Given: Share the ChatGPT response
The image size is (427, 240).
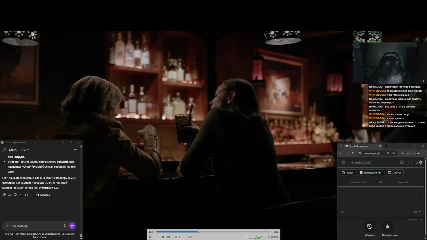Looking at the screenshot, I should point(21,195).
